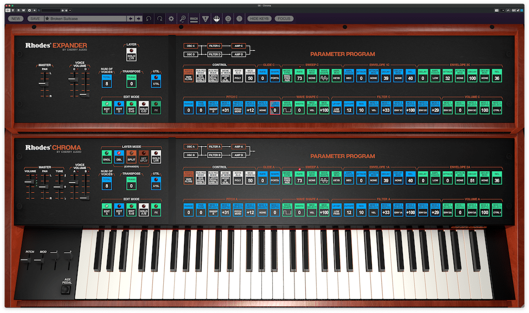Viewport: 529px width, 313px height.
Task: Click the star icon beside Broken Suitcase
Action: tap(47, 19)
